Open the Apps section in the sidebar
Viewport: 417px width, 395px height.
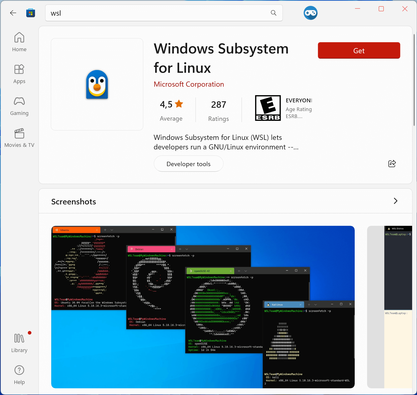pos(19,74)
